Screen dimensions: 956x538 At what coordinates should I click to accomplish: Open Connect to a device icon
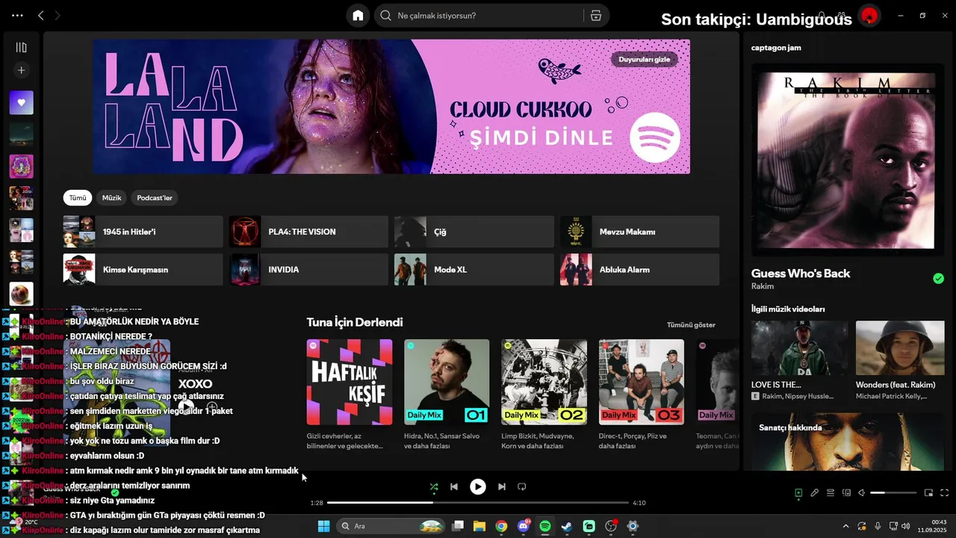pyautogui.click(x=846, y=492)
